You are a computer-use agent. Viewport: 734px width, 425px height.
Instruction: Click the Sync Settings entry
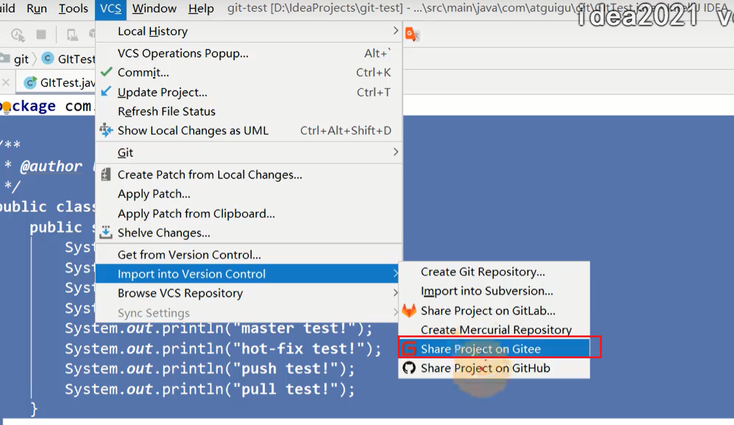pos(249,313)
